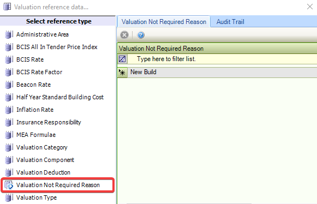
Task: Open the Valuation Category reference type
Action: tap(42, 147)
